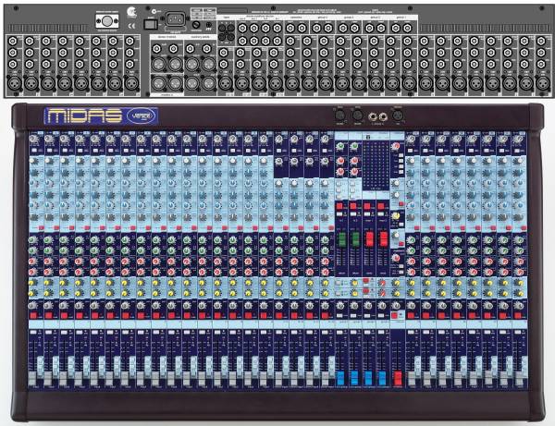Click the red master fader cap
The width and height of the screenshot is (555, 426).
pyautogui.click(x=398, y=378)
